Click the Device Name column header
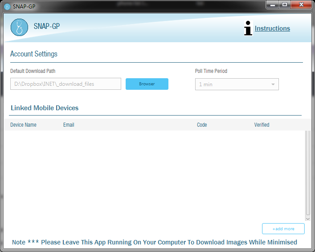Image resolution: width=315 pixels, height=252 pixels. pos(23,125)
